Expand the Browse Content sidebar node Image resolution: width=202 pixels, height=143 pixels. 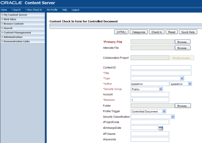(x=2, y=24)
